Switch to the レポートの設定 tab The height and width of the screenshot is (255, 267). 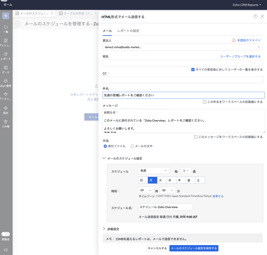[x=128, y=31]
